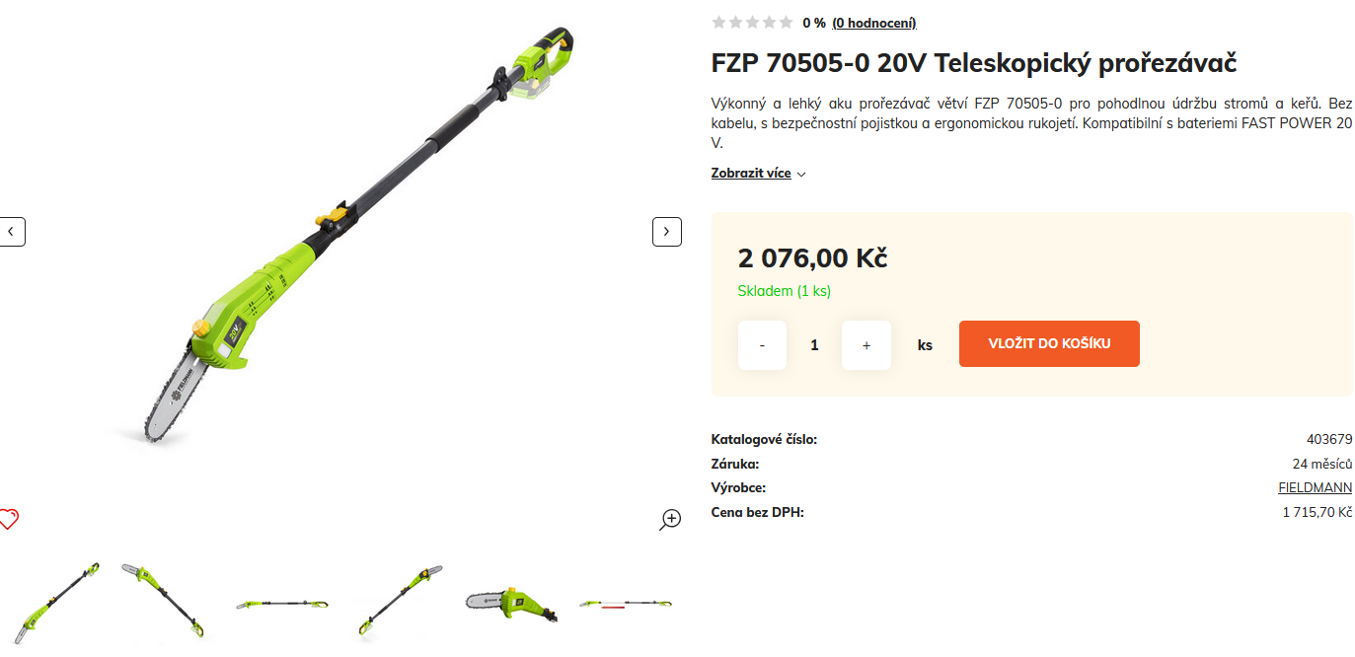Add item with Vložit do košíku button
The width and height of the screenshot is (1355, 657).
[1049, 343]
